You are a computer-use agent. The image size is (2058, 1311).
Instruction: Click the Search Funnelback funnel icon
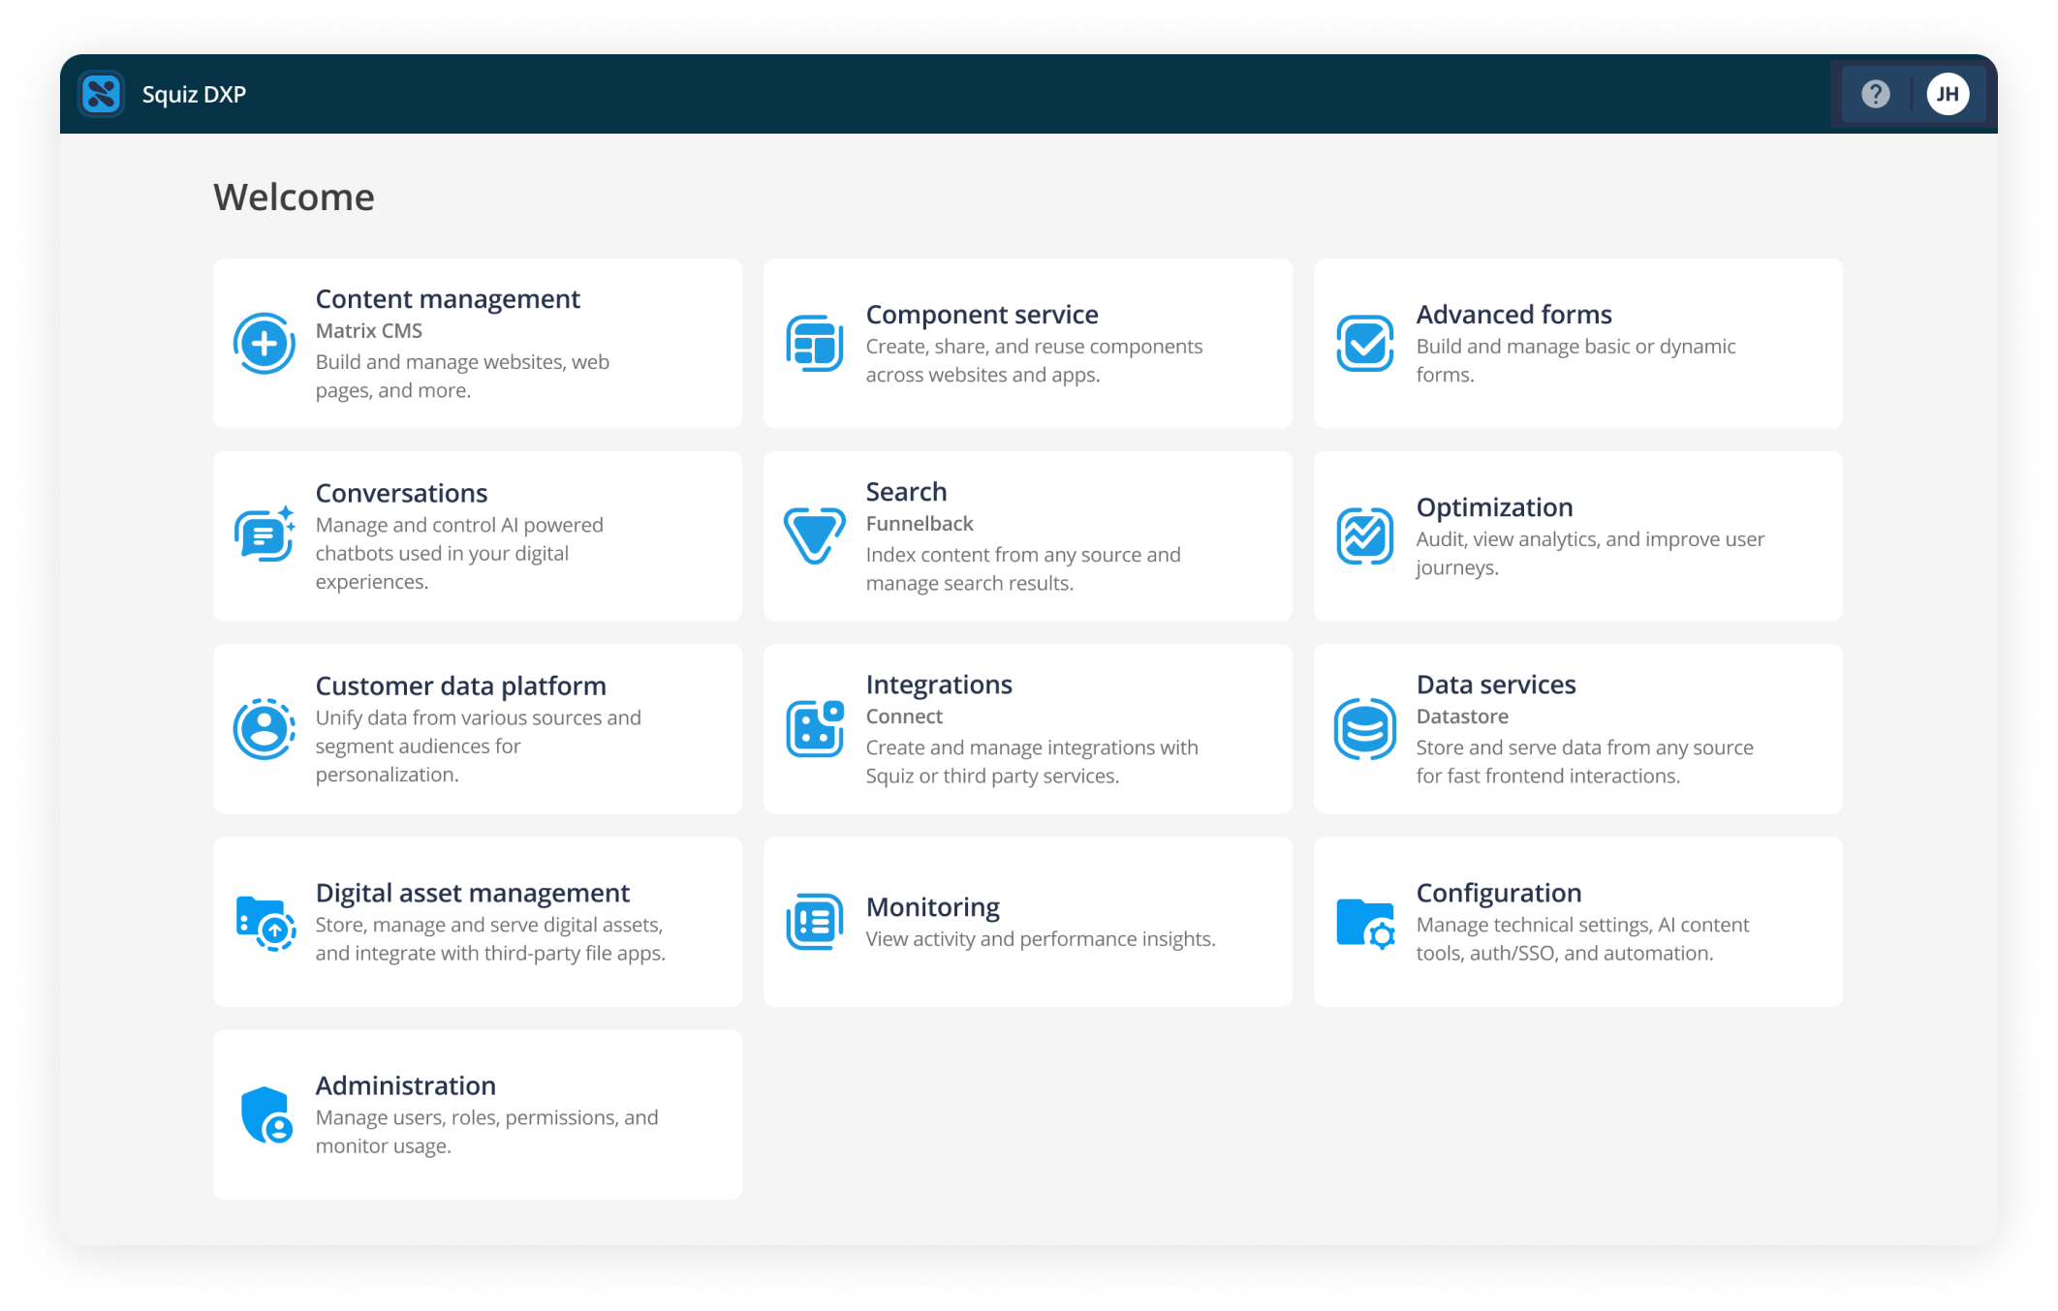coord(814,535)
